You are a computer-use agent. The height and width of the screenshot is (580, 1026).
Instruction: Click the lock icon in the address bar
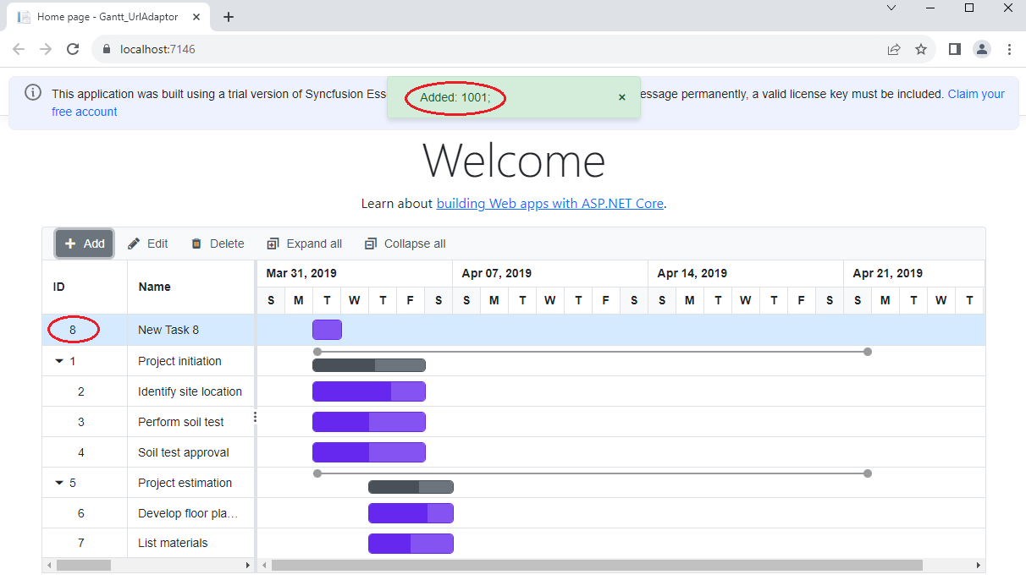107,49
